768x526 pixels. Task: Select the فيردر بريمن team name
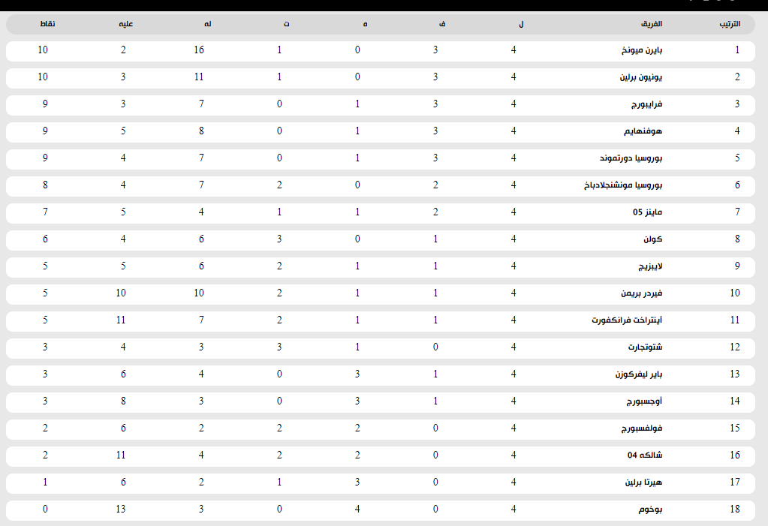click(x=640, y=293)
